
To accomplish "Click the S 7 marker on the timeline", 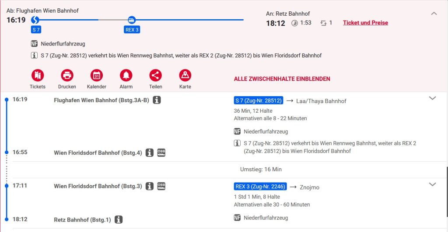I will pyautogui.click(x=36, y=20).
